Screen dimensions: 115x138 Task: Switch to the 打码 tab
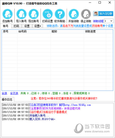[16, 26]
